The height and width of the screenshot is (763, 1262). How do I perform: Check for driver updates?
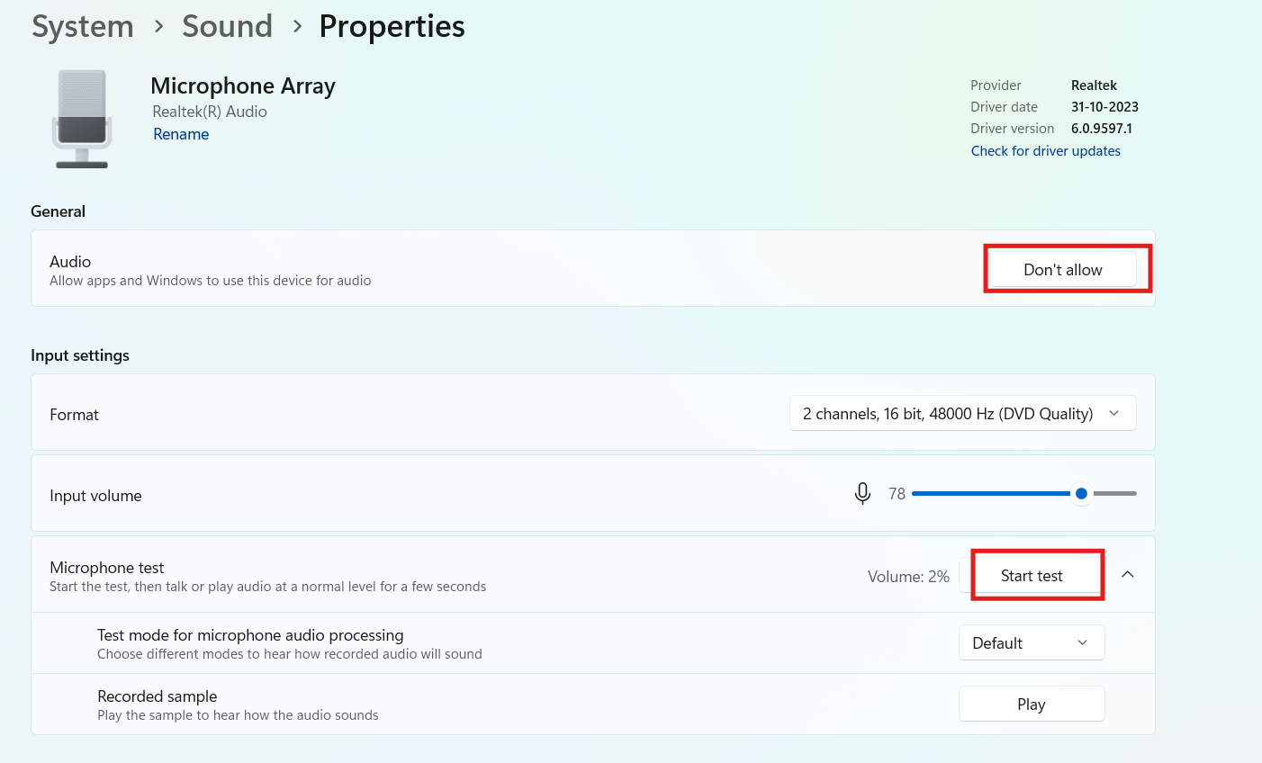1045,150
